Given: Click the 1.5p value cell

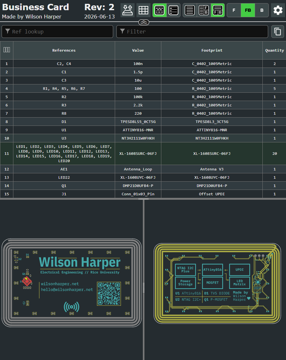Looking at the screenshot, I should (x=138, y=72).
